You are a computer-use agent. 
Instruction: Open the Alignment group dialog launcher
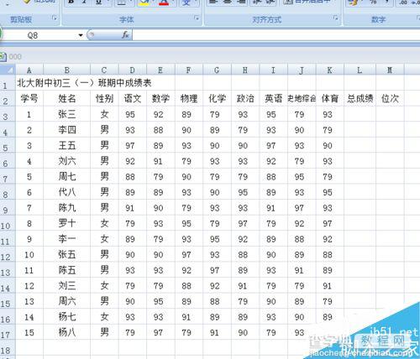335,18
